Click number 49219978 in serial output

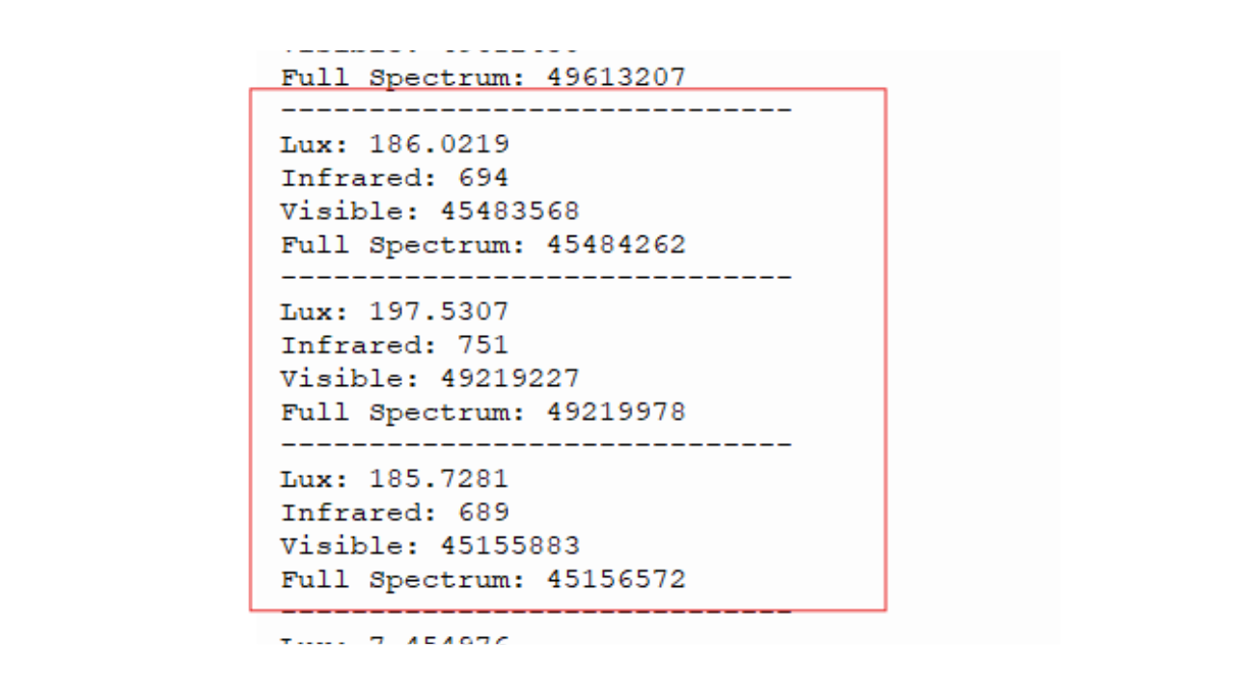click(617, 412)
